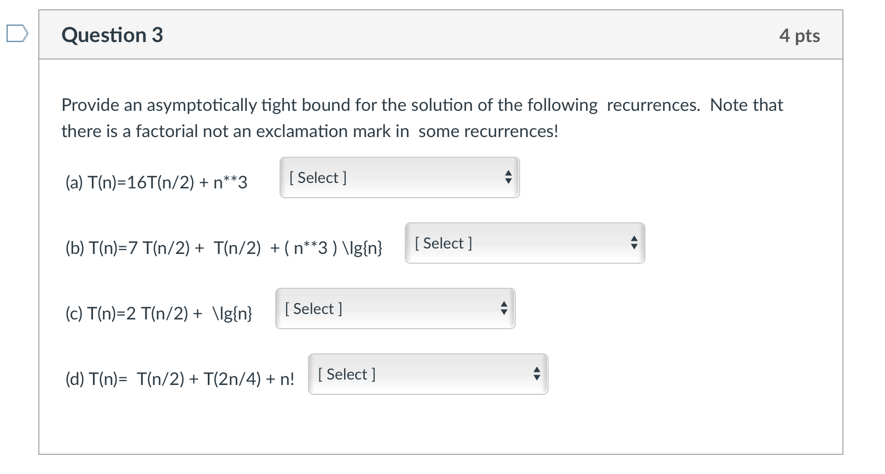Viewport: 885px width, 474px height.
Task: Click the up-down arrow on part (b) dropdown
Action: pyautogui.click(x=633, y=243)
